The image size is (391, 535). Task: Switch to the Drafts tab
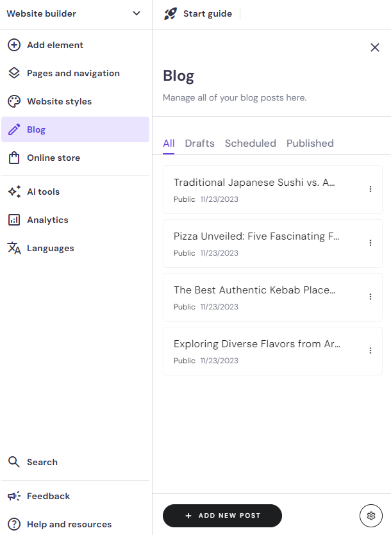[x=199, y=143]
